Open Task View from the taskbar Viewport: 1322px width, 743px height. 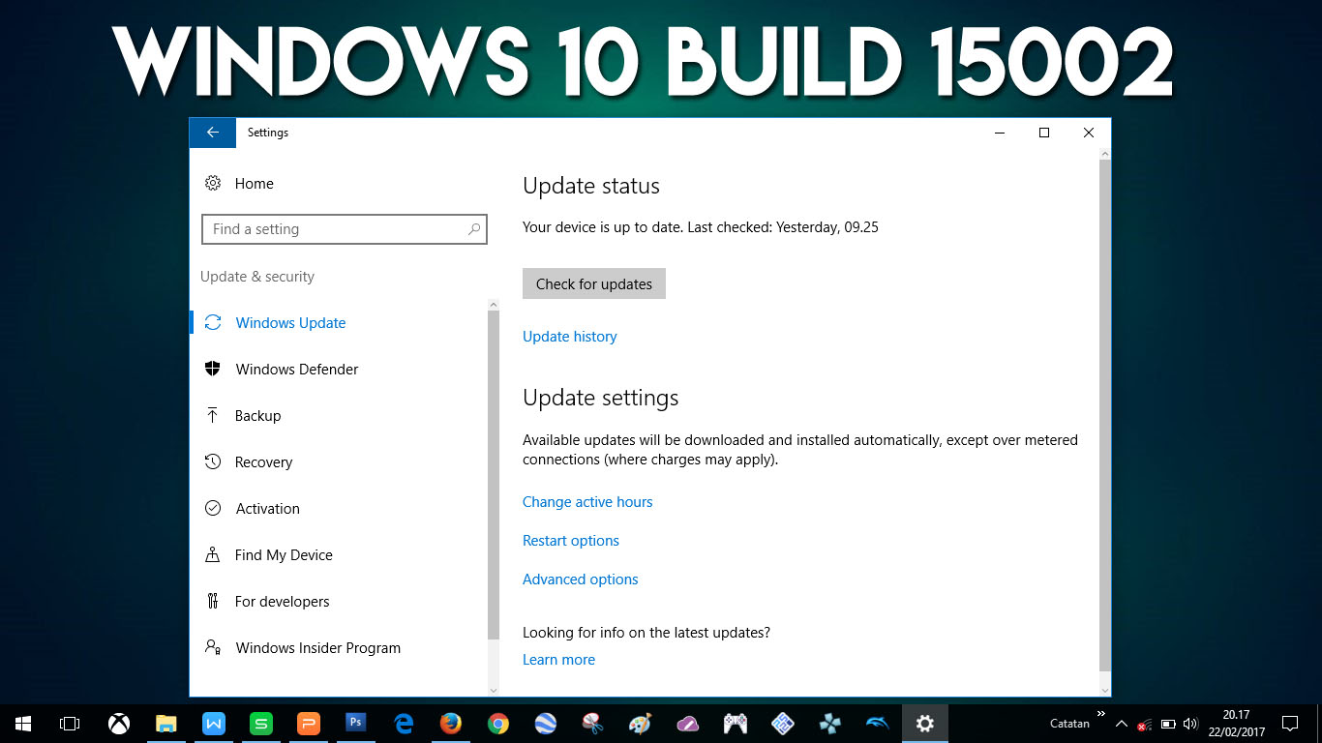click(70, 724)
